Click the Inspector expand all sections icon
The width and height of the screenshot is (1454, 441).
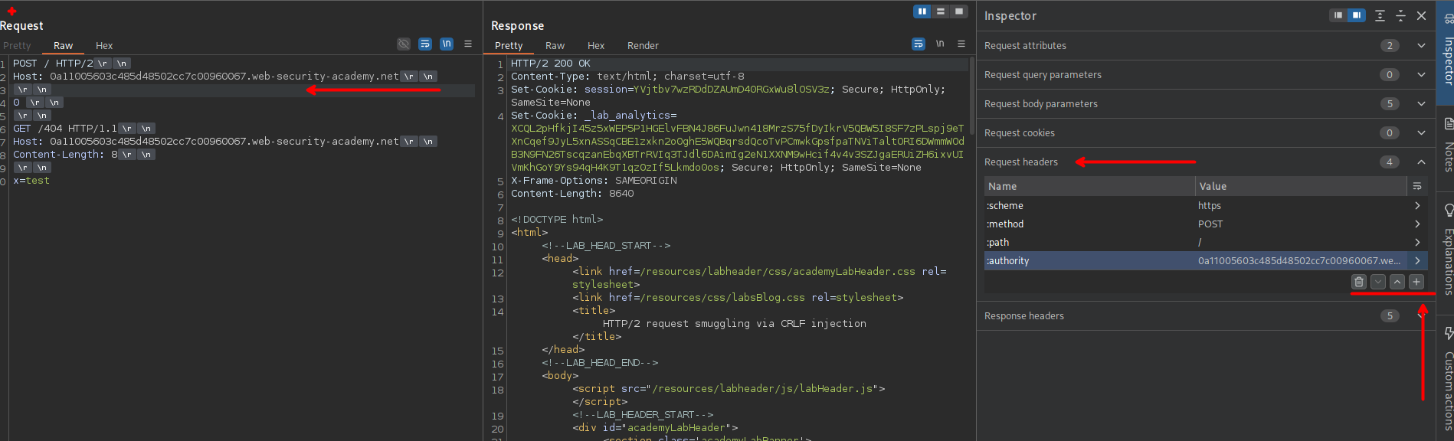(x=1380, y=15)
